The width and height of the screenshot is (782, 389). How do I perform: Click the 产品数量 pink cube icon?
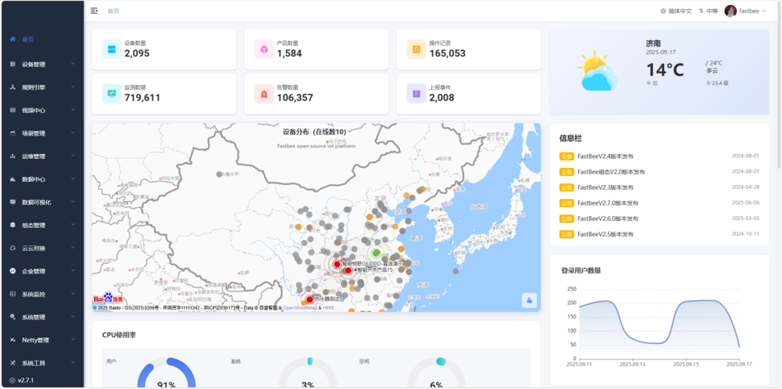coord(264,50)
